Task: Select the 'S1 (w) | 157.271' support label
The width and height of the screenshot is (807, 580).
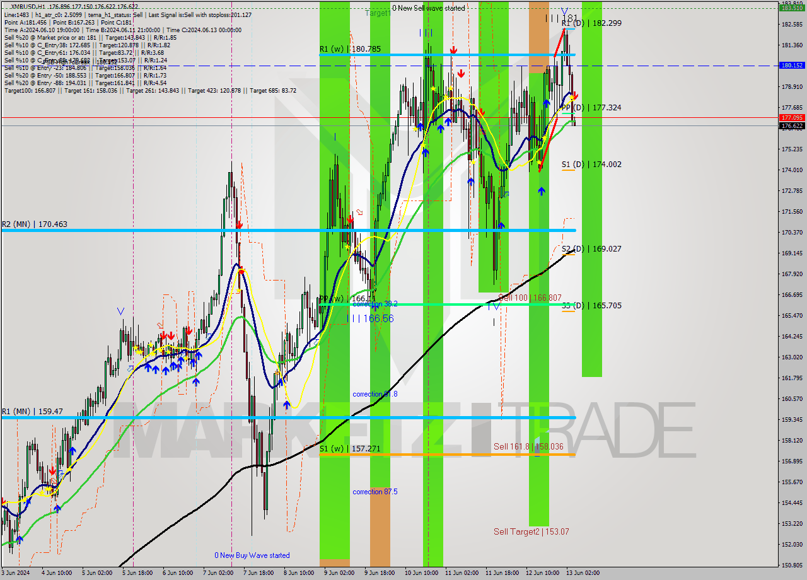Action: pyautogui.click(x=349, y=448)
